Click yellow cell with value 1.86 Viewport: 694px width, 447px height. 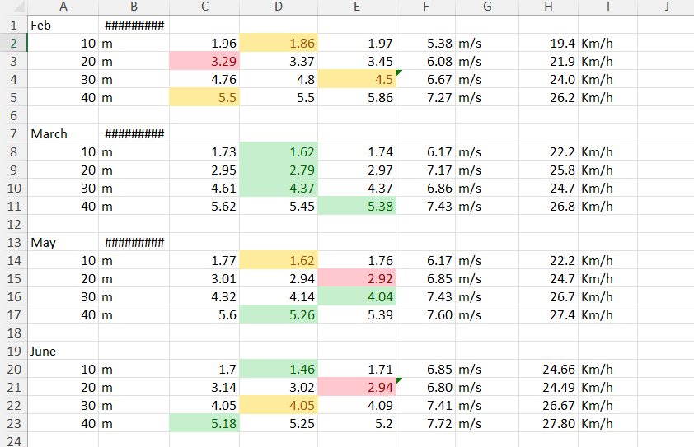click(x=279, y=43)
